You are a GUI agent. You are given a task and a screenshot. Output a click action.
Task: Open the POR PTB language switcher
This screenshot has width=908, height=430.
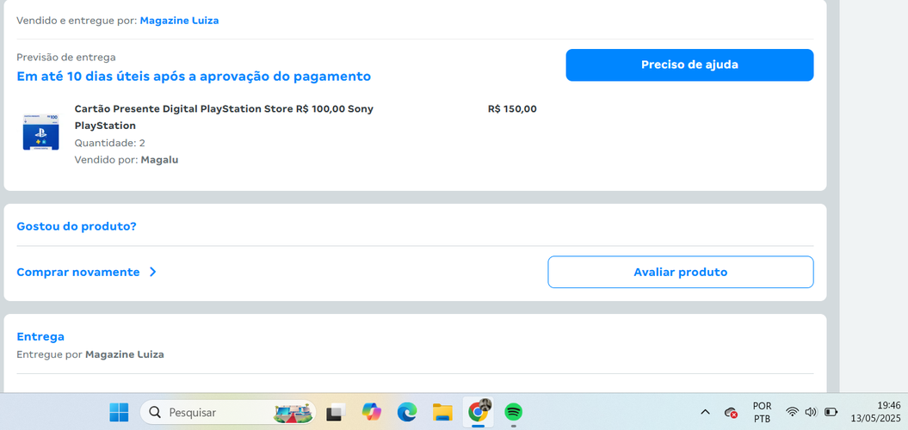pos(762,413)
